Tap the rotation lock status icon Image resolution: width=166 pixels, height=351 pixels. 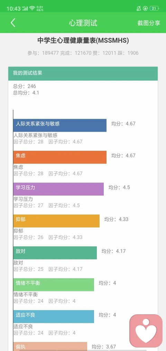click(146, 9)
